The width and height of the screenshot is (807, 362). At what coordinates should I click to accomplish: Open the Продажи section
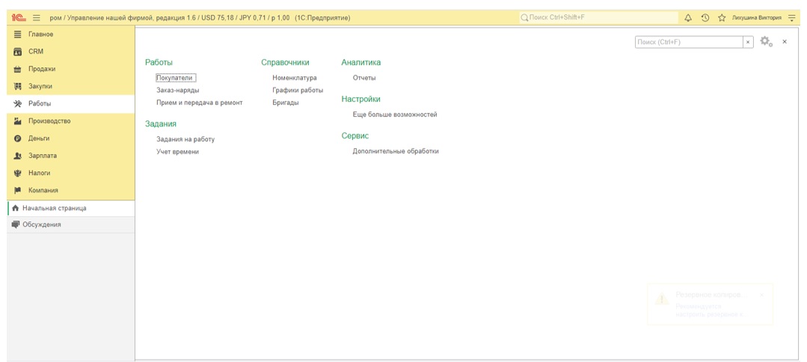[42, 69]
